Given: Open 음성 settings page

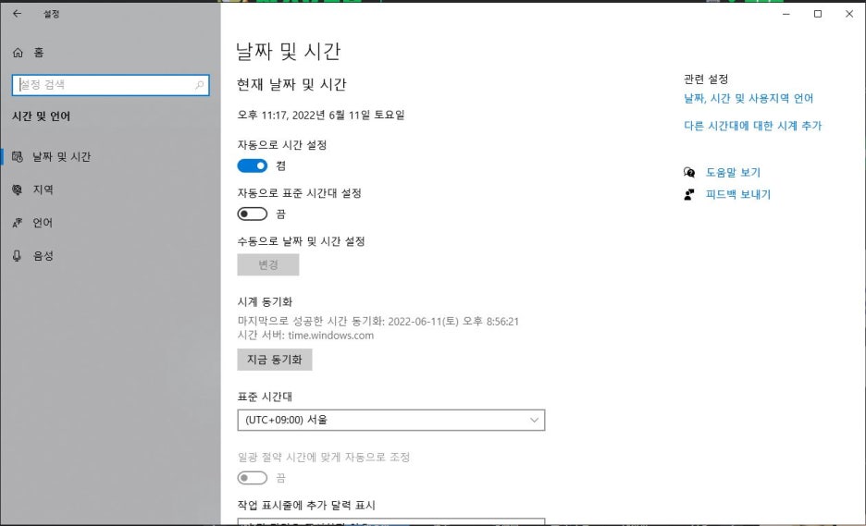Looking at the screenshot, I should point(110,255).
